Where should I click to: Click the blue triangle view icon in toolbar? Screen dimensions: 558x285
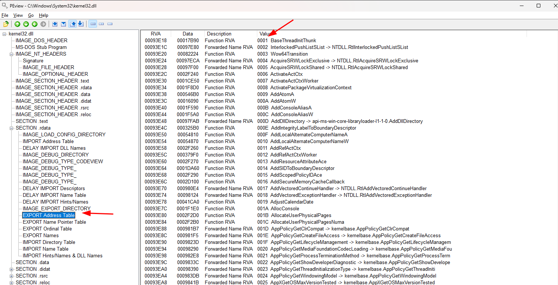[x=63, y=24]
